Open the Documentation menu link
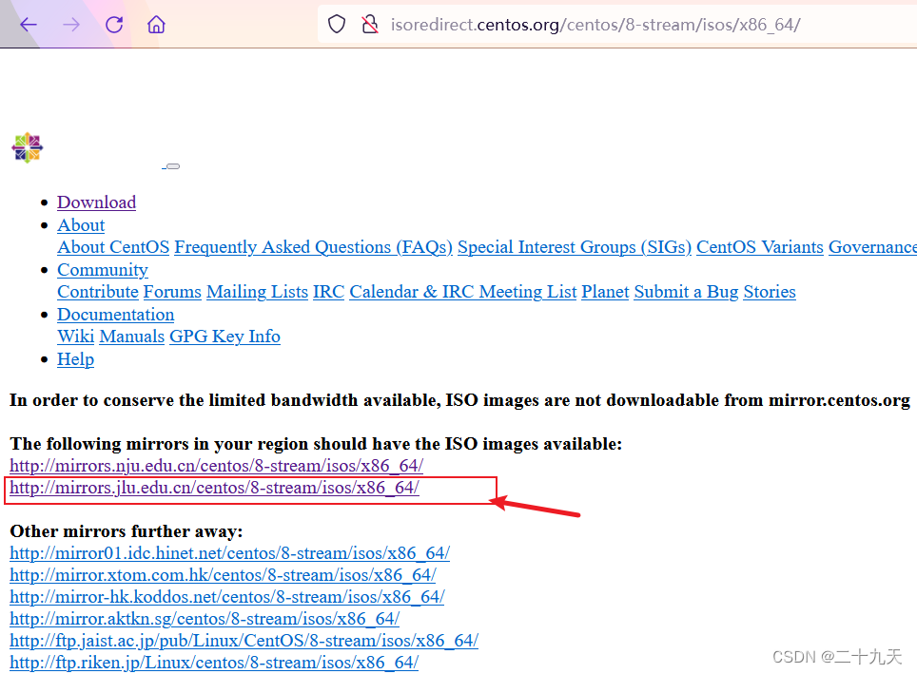Viewport: 917px width, 674px height. [x=116, y=315]
